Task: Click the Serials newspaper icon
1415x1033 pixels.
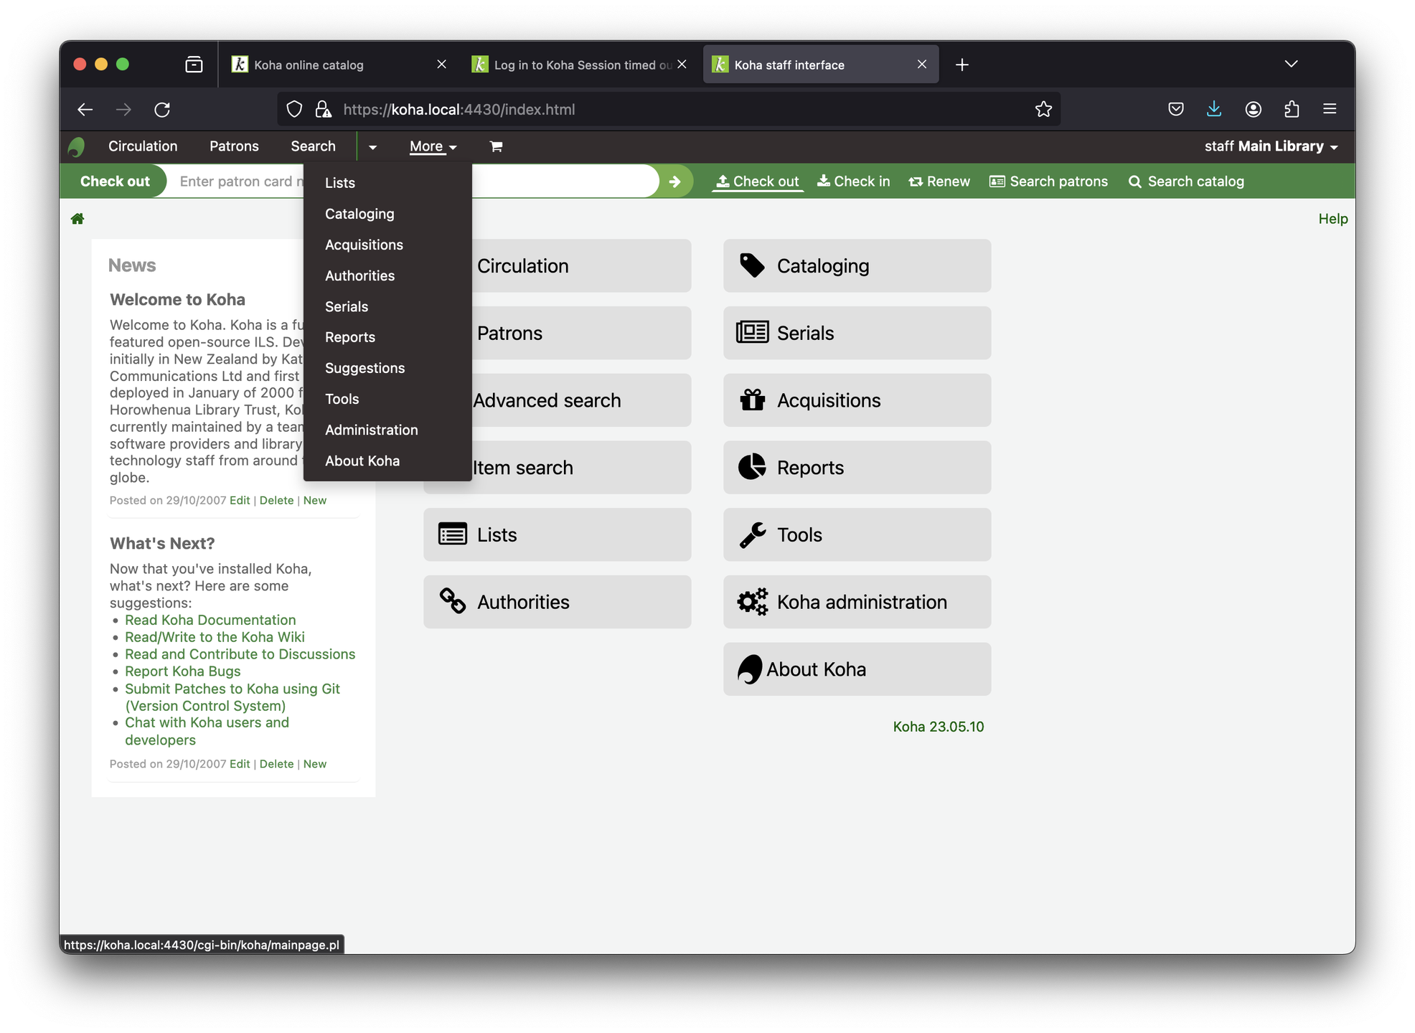Action: coord(751,333)
